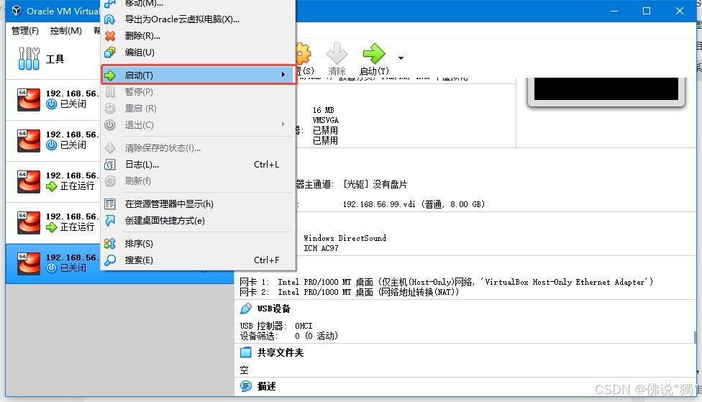This screenshot has width=702, height=402.
Task: Minimize the VirtualBox window
Action: (614, 11)
